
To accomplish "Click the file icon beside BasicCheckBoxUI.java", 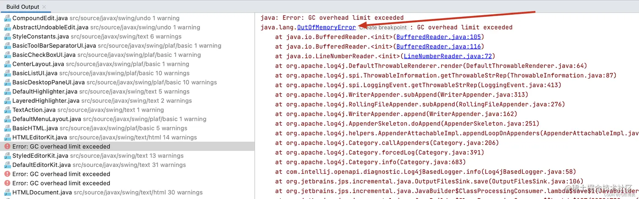I will (7, 55).
